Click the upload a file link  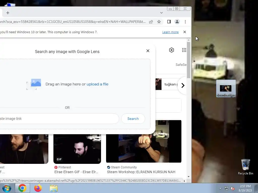click(x=98, y=84)
